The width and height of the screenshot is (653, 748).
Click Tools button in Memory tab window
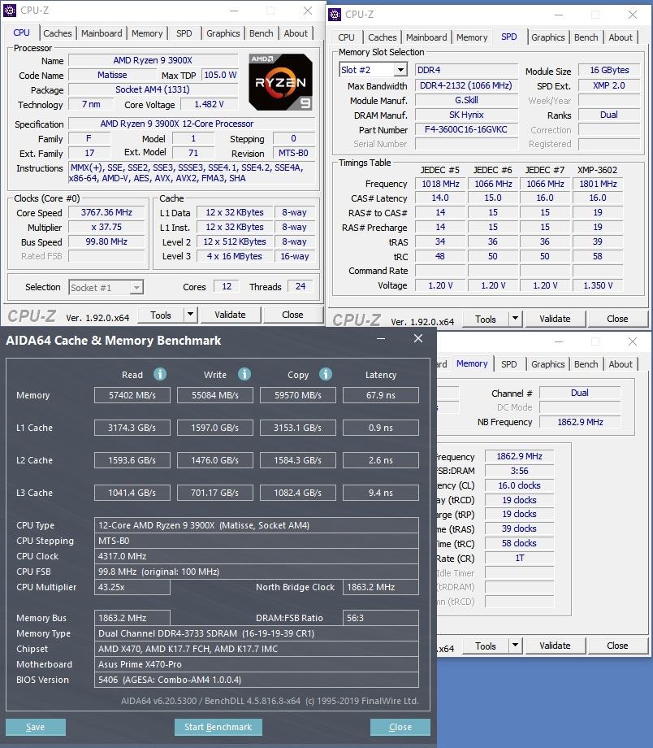click(x=485, y=646)
